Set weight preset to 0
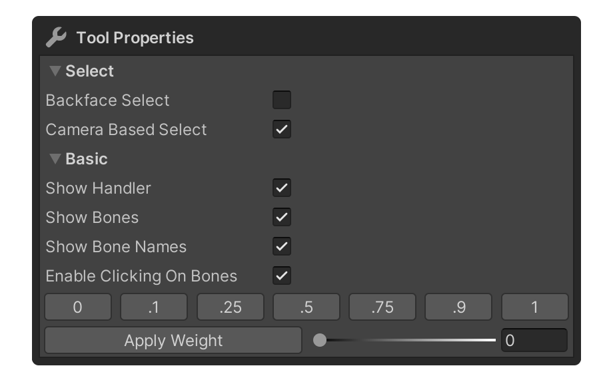The image size is (613, 378). tap(78, 307)
